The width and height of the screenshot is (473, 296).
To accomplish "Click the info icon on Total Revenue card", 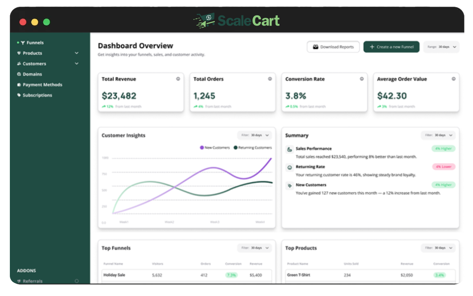I will [x=178, y=79].
